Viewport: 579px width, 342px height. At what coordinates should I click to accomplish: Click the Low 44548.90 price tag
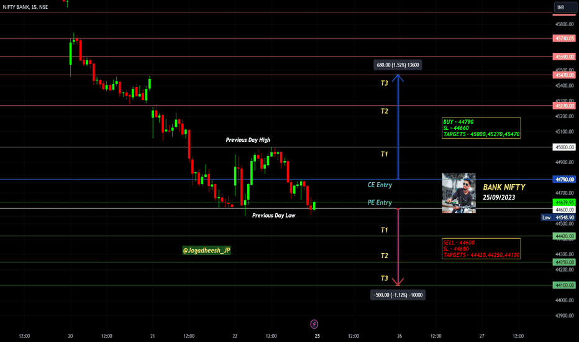point(558,218)
